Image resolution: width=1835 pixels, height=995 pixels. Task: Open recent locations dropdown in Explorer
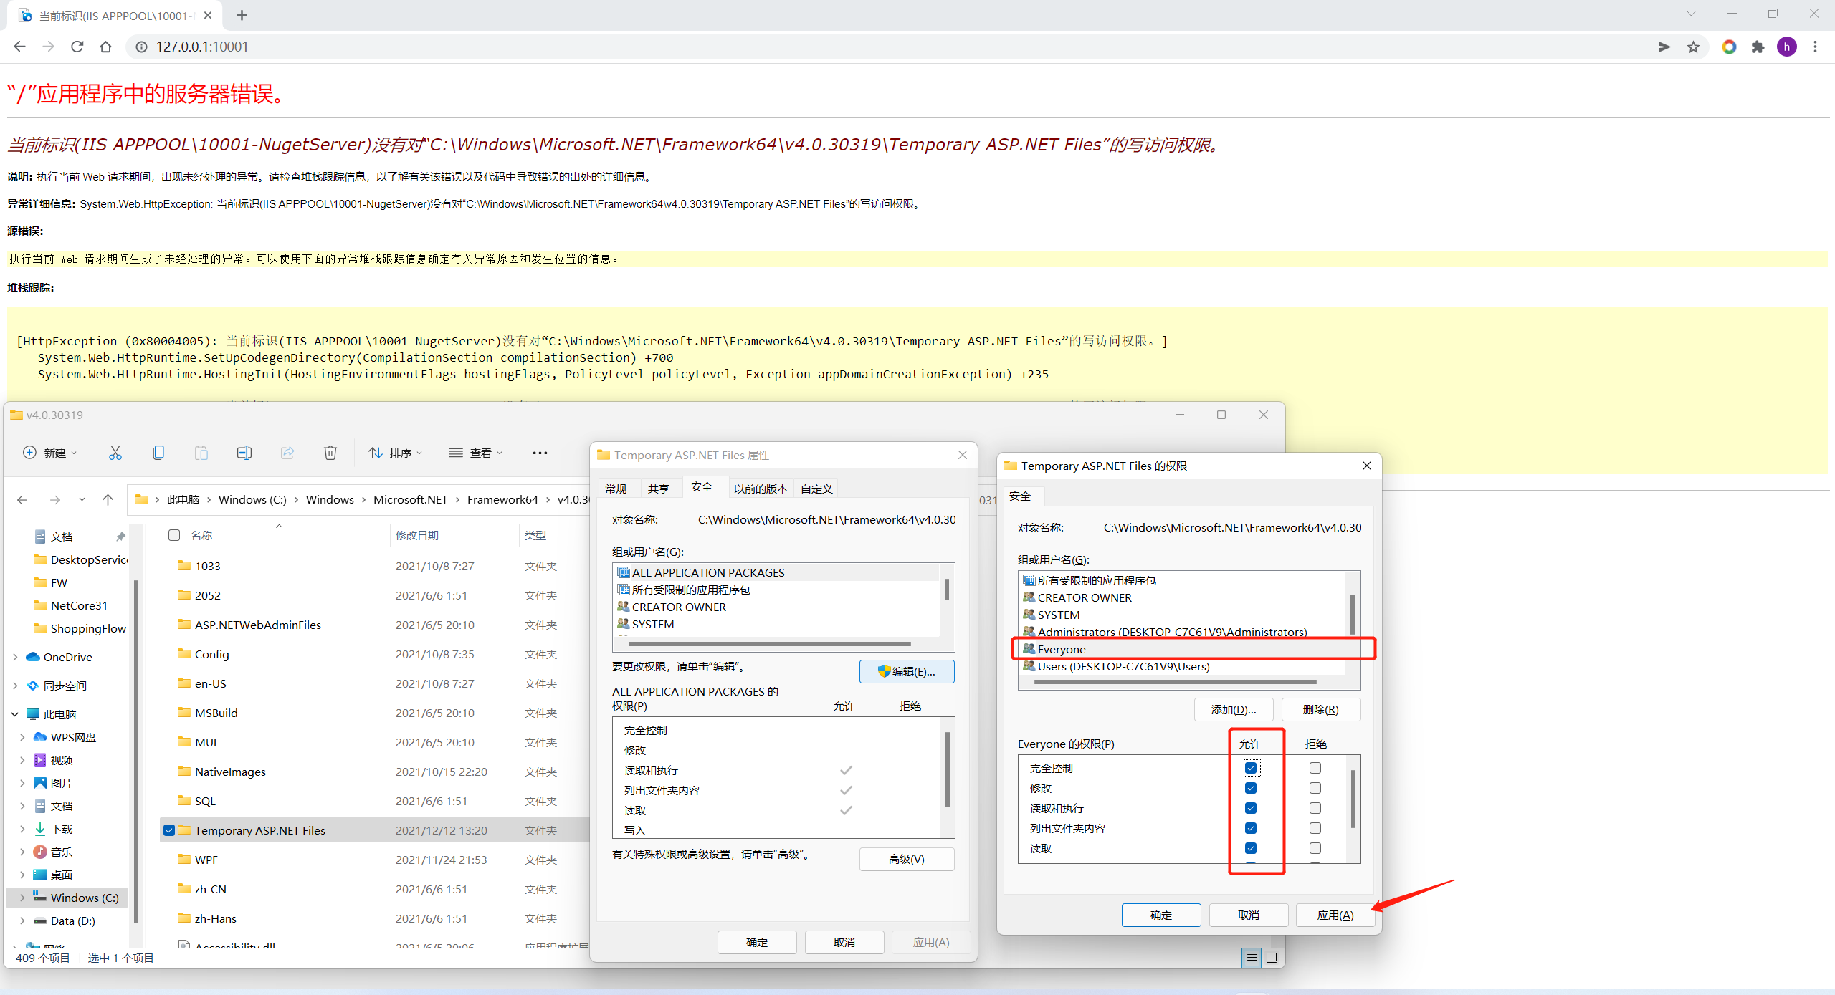[x=82, y=499]
